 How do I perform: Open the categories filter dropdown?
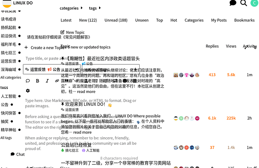coord(71,8)
